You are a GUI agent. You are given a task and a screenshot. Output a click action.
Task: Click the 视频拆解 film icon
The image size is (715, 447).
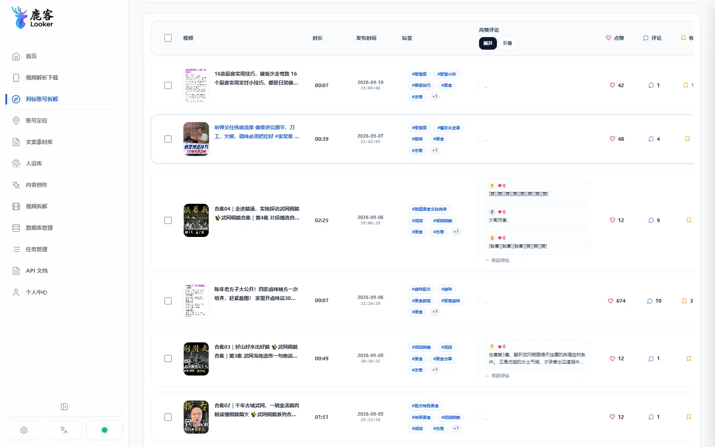pos(16,207)
